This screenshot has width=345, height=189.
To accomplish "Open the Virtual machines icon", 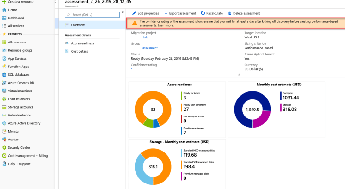I will click(x=4, y=91).
